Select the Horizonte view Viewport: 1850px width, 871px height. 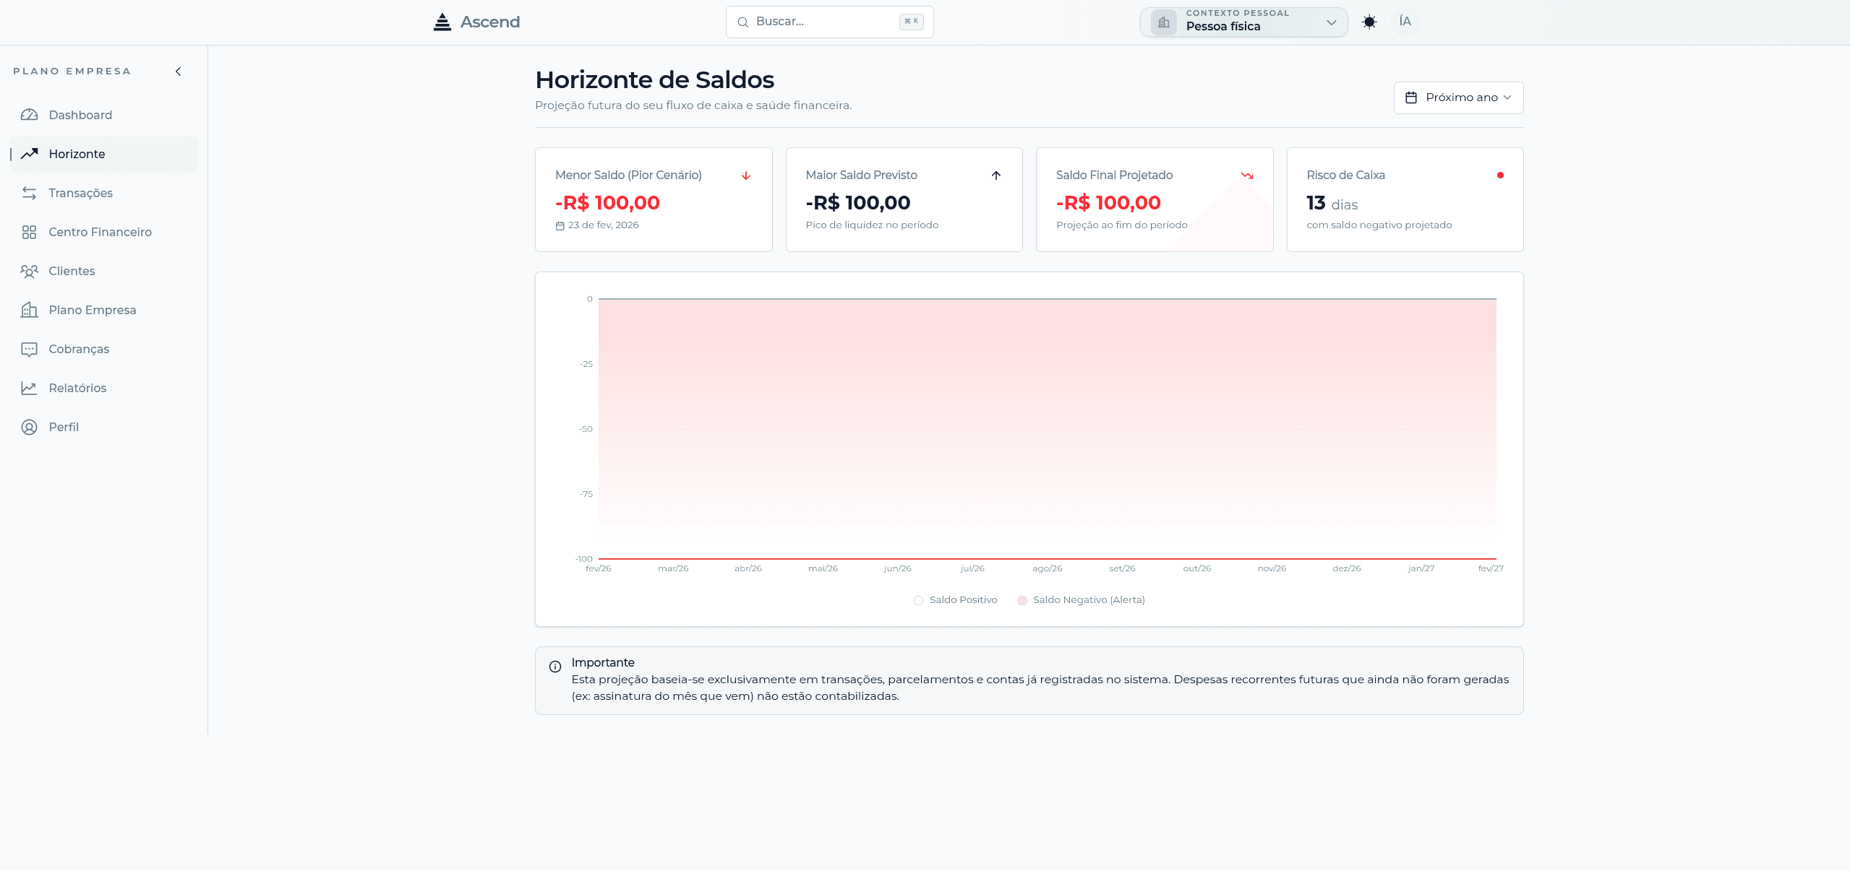[77, 154]
